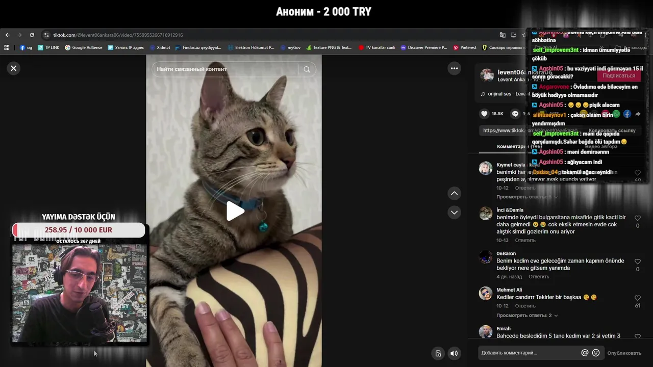Image resolution: width=653 pixels, height=367 pixels.
Task: Like Mehmet Ali's comment heart
Action: [x=637, y=298]
